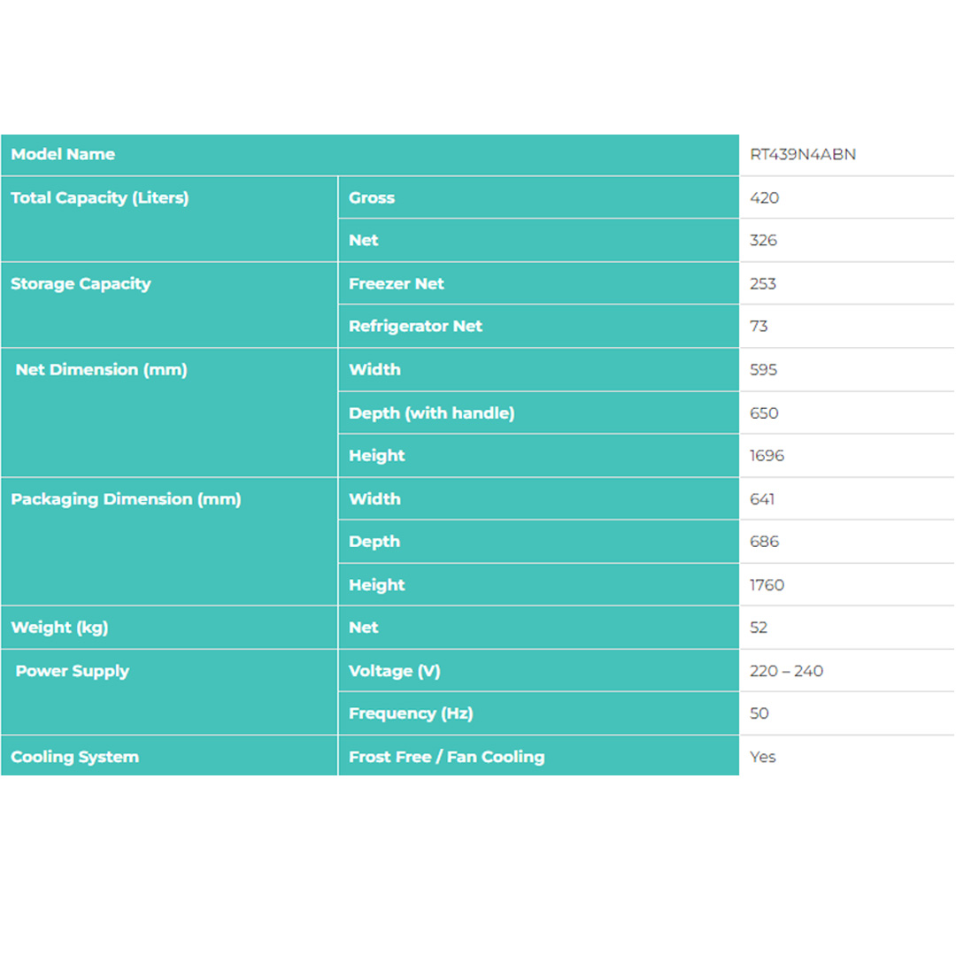
Task: Click the Net capacity value 326
Action: click(x=763, y=241)
